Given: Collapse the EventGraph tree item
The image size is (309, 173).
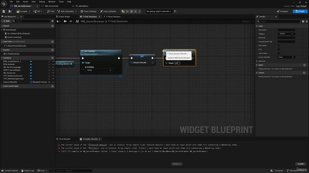Looking at the screenshot, I should click(x=2, y=30).
